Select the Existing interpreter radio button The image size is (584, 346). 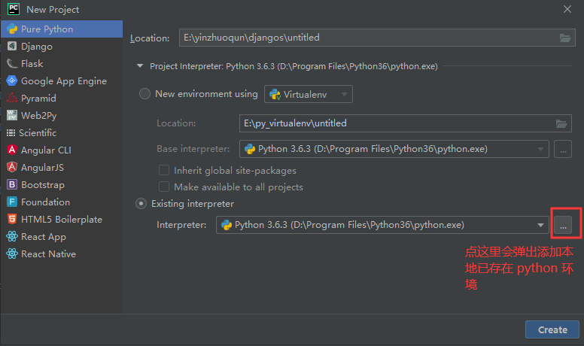point(141,203)
